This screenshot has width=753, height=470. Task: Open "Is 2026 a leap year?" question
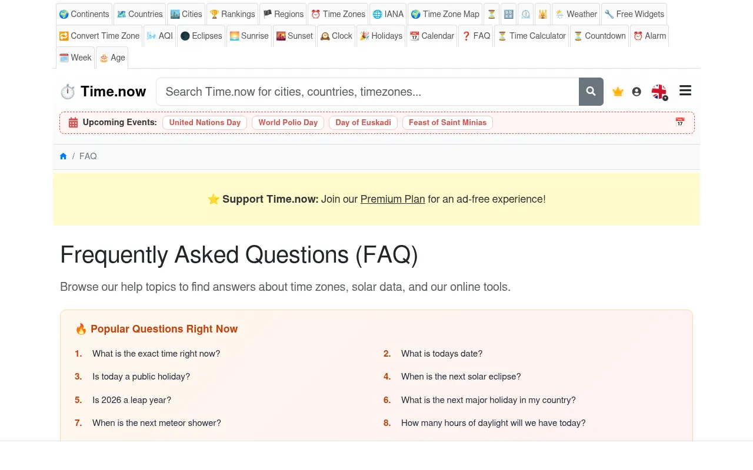click(x=132, y=400)
